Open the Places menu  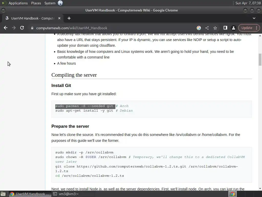36,3
